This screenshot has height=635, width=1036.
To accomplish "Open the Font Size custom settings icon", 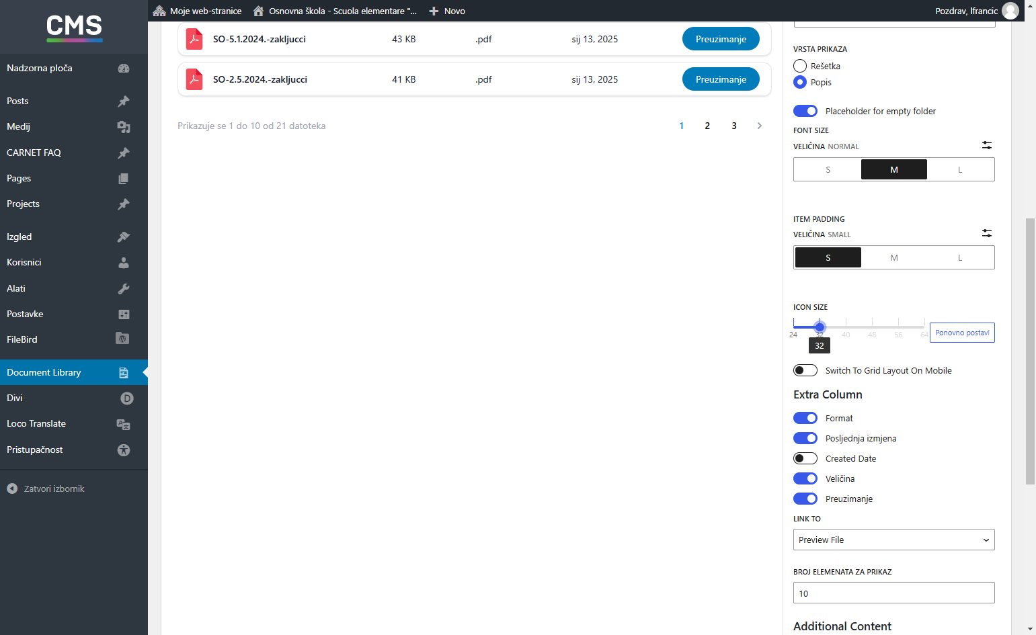I will point(986,145).
